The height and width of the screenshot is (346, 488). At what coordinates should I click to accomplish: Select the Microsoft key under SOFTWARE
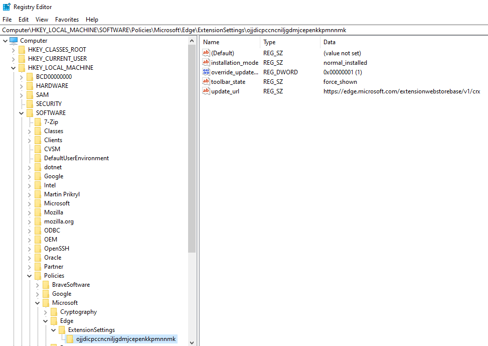click(x=57, y=203)
